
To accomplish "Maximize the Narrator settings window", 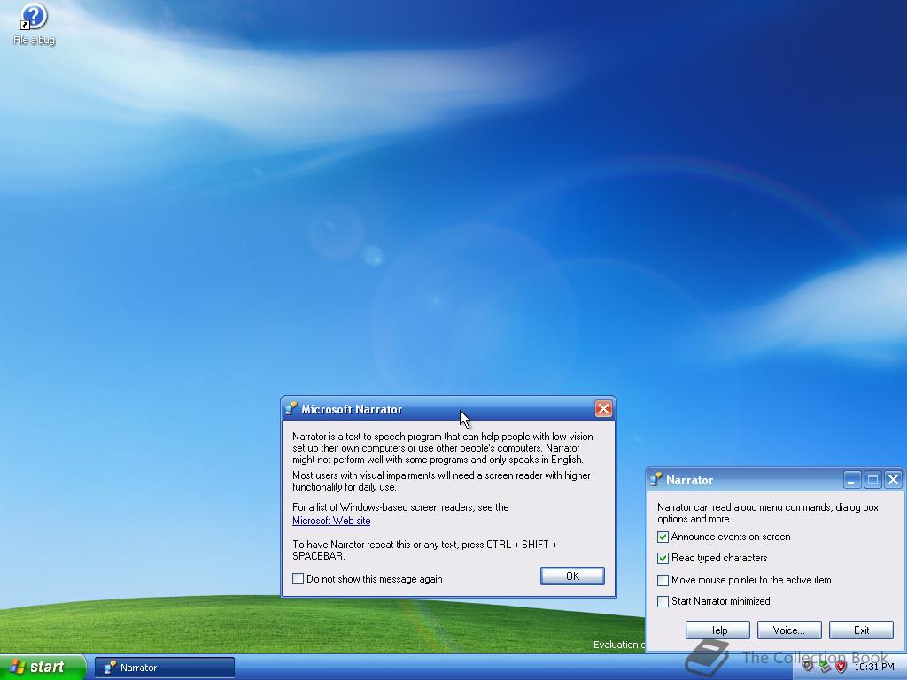I will coord(872,479).
